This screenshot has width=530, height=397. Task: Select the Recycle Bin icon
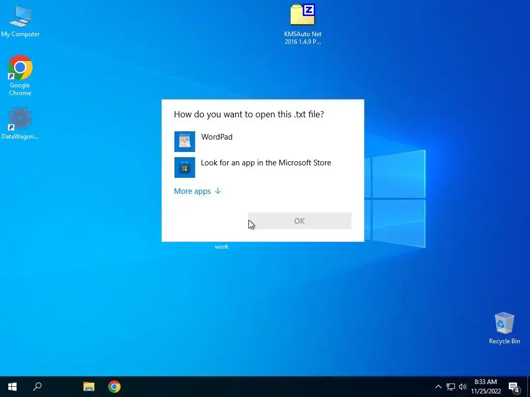click(x=504, y=323)
